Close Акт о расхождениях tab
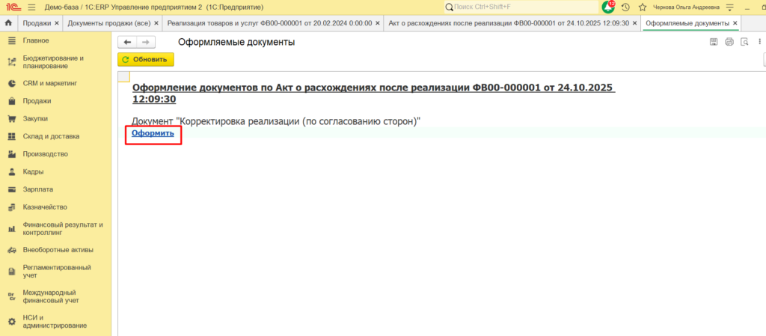 pos(634,23)
